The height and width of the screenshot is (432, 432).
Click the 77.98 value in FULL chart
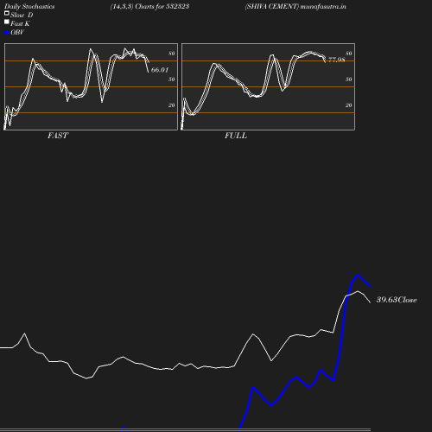[336, 60]
